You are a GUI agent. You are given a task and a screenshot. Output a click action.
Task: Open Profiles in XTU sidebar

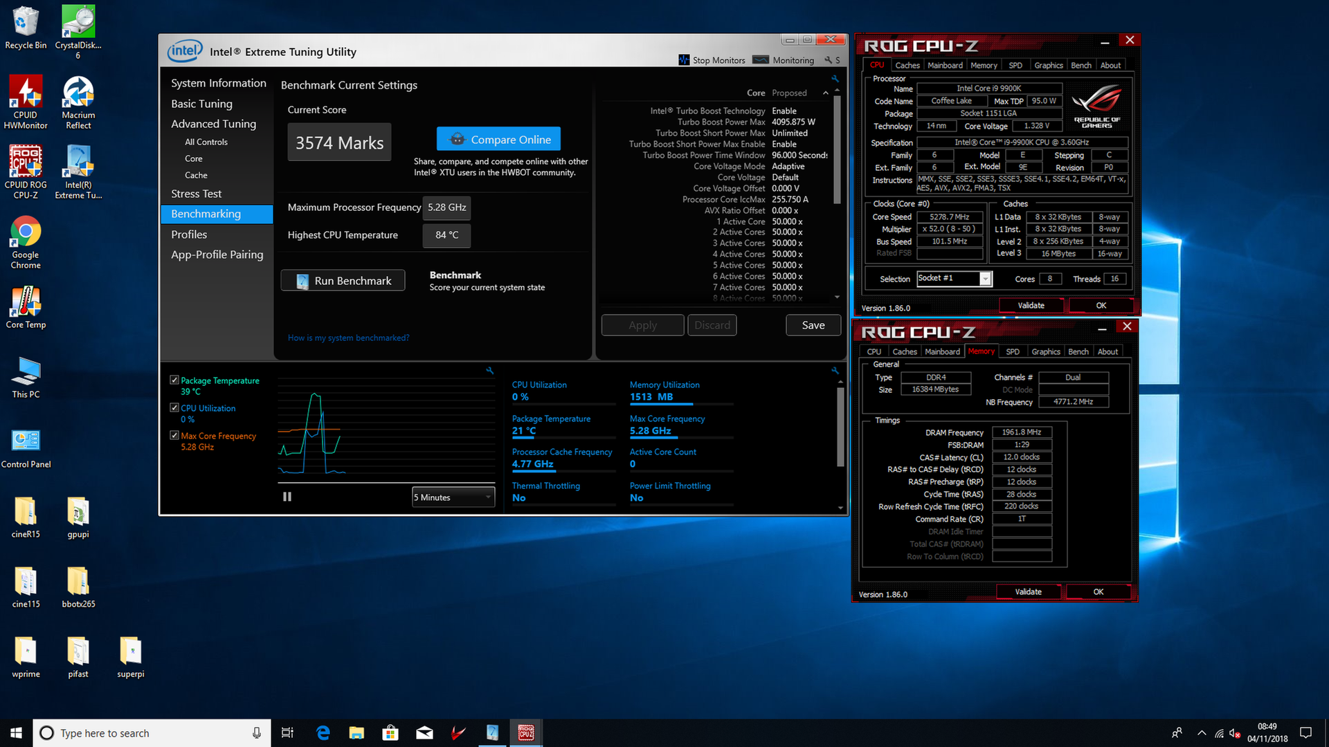(x=189, y=234)
